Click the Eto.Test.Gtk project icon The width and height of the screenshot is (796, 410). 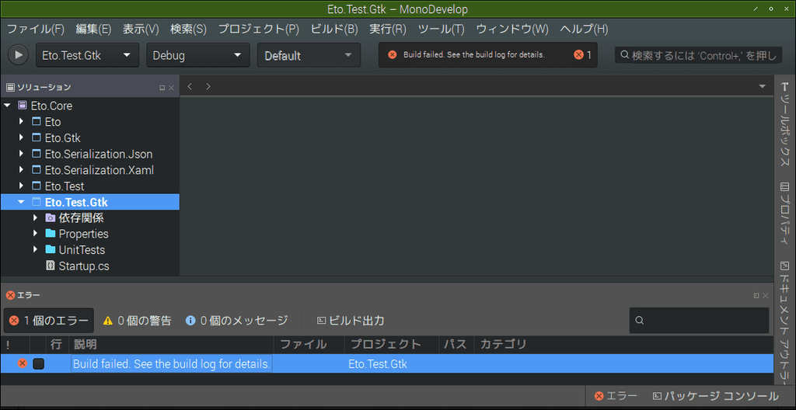coord(36,202)
